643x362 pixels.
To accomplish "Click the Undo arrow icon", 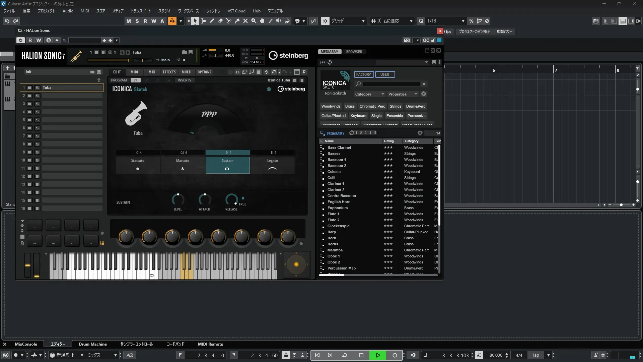I will (x=7, y=21).
